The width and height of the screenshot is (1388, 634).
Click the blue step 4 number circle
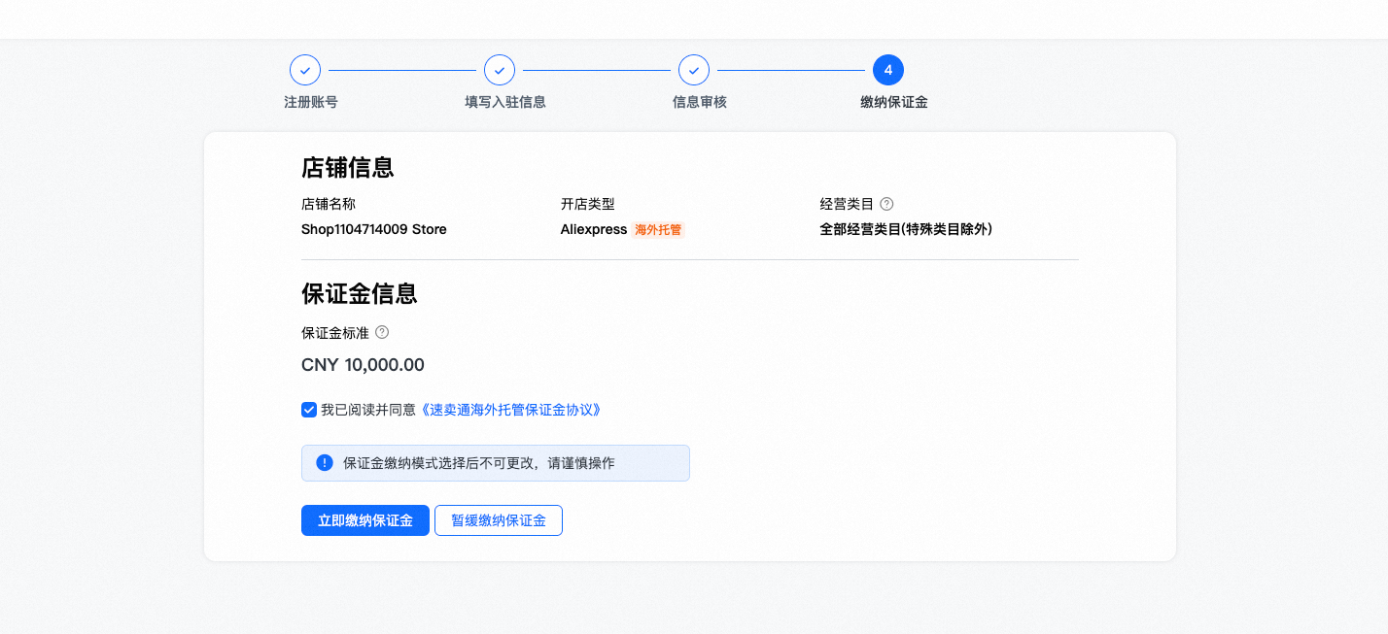coord(888,70)
